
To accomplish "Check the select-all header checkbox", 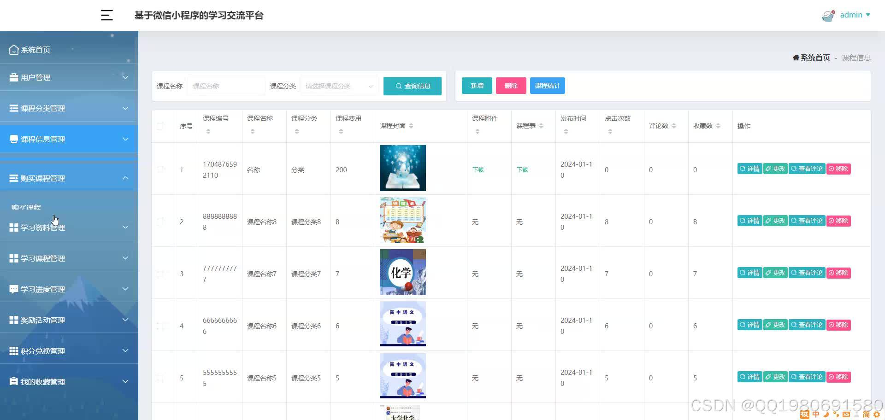I will coord(160,126).
